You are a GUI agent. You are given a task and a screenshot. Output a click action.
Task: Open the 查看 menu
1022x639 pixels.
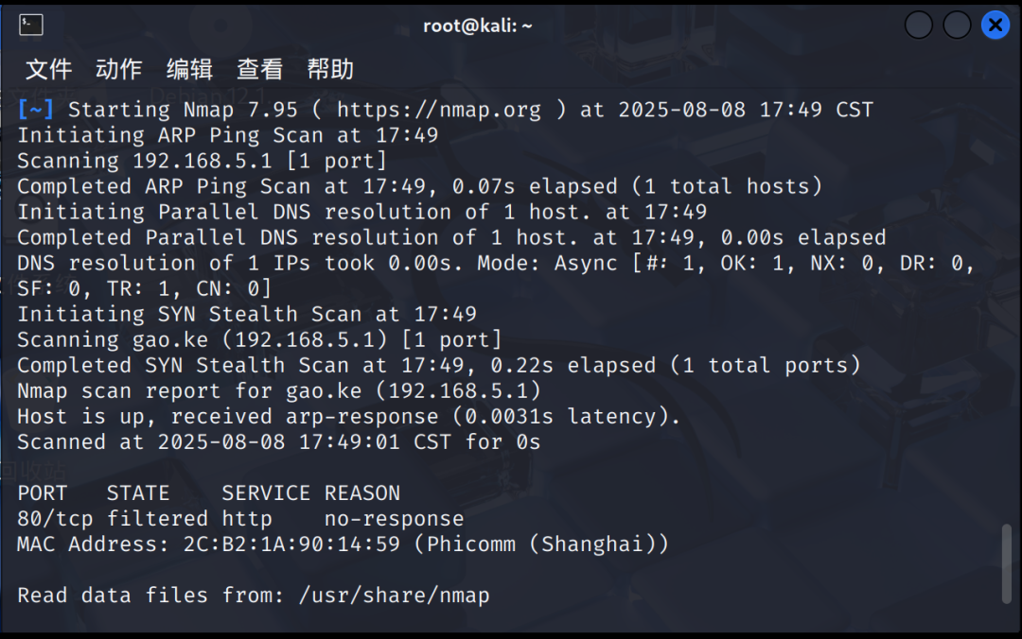click(x=258, y=69)
